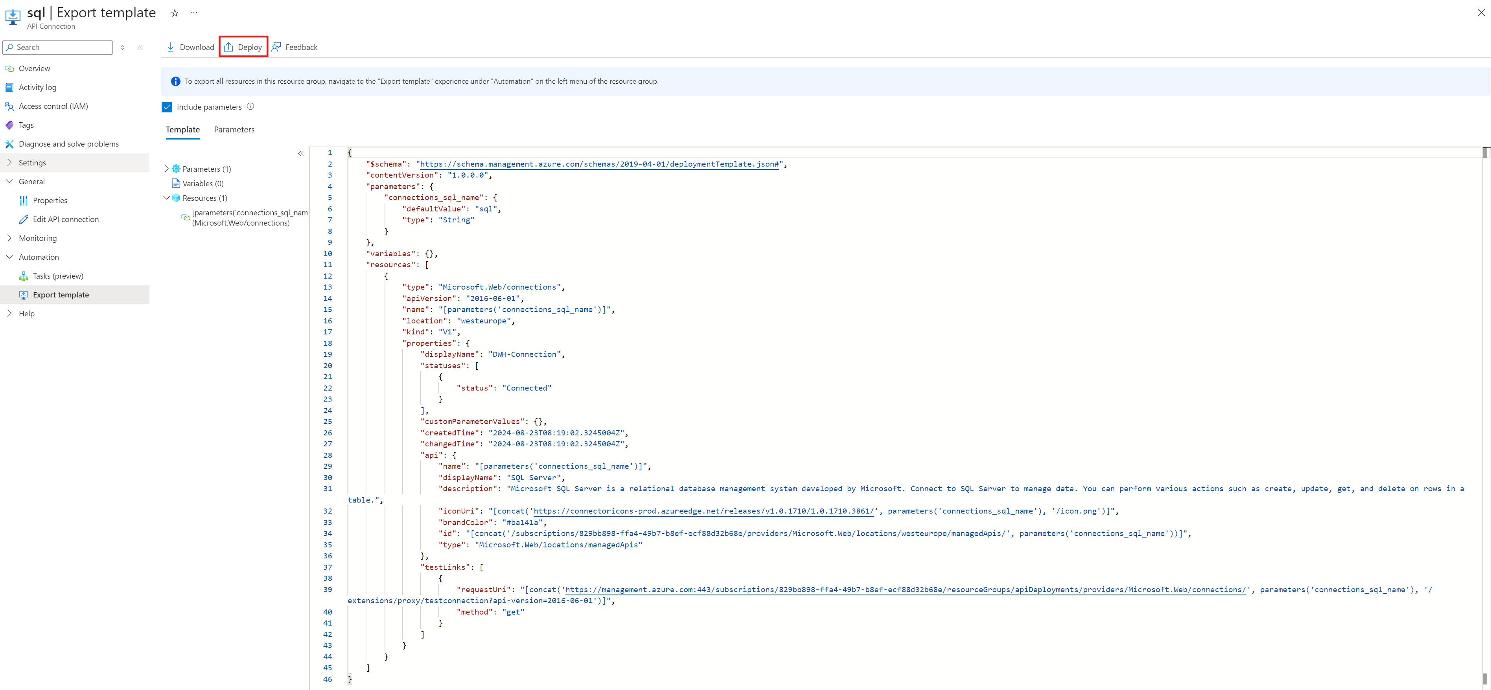The width and height of the screenshot is (1491, 690).
Task: Open Edit API connection
Action: pos(65,219)
